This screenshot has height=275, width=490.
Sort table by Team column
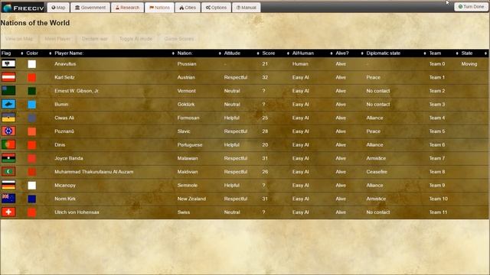tap(444, 53)
